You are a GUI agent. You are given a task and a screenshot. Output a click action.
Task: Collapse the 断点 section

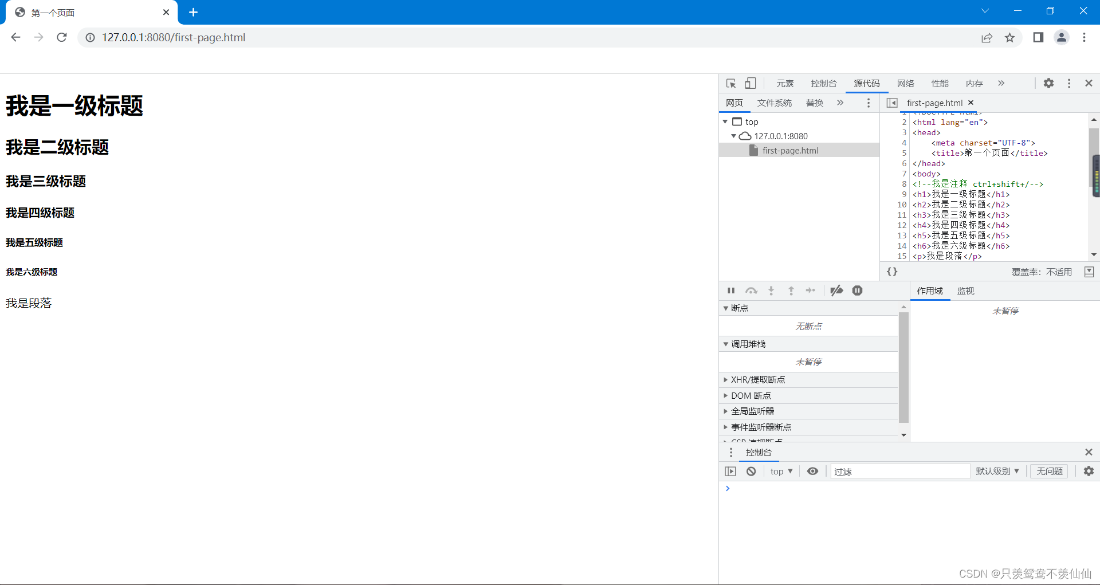tap(808, 308)
